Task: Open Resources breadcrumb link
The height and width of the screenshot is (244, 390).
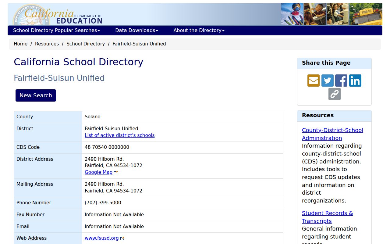Action: point(47,44)
